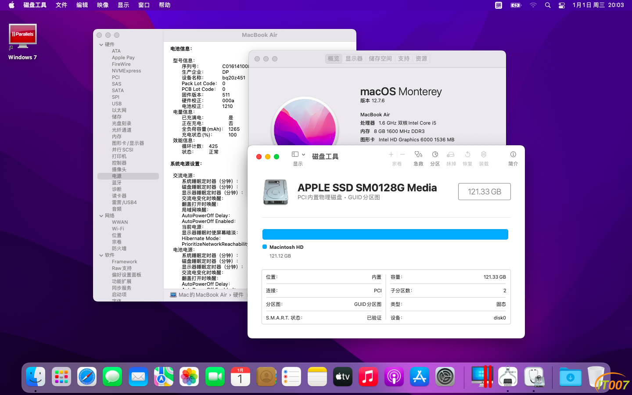Open the 窗口 menu in menu bar

coord(144,5)
